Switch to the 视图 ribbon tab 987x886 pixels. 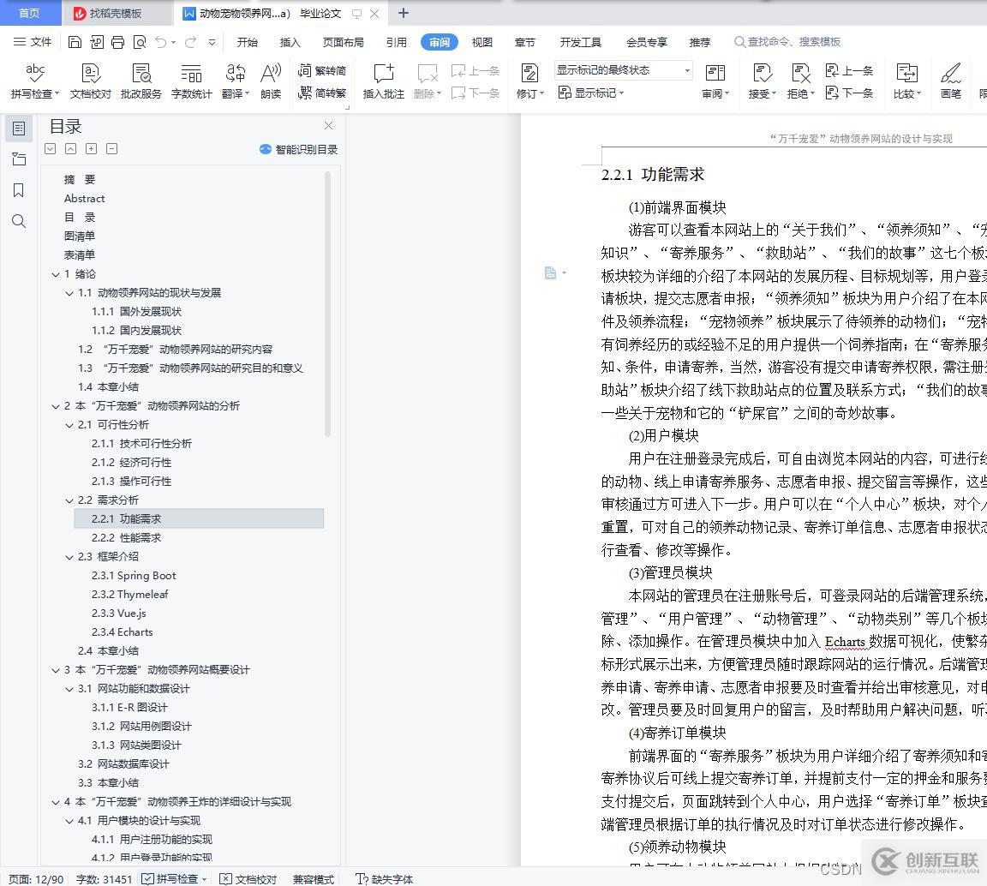click(482, 42)
